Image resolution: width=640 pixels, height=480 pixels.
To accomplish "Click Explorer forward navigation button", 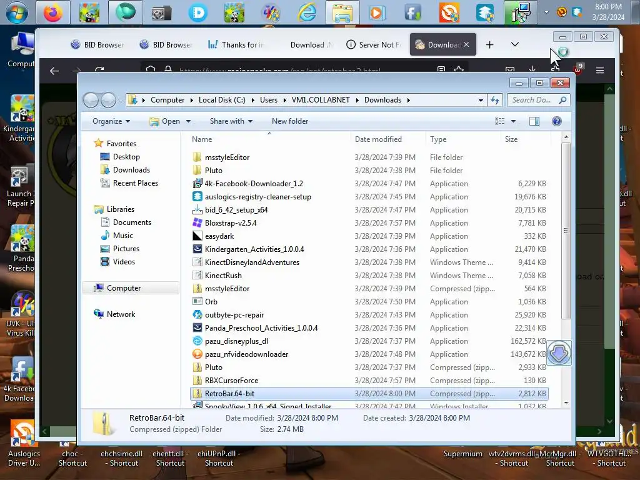I will [x=108, y=100].
